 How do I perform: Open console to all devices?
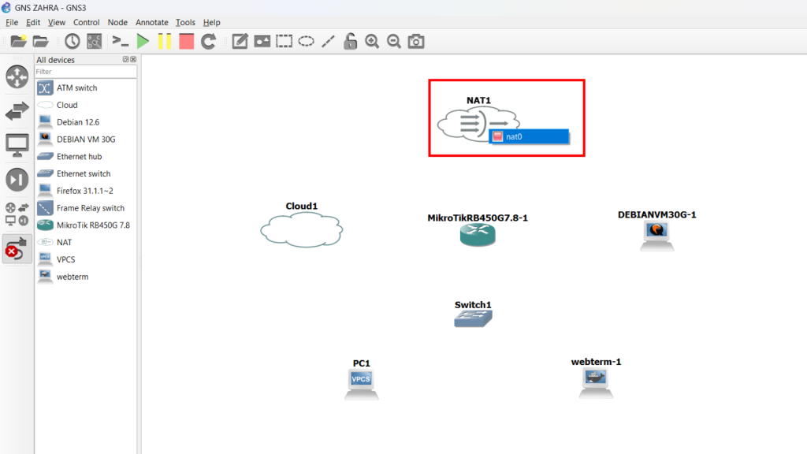[x=120, y=42]
